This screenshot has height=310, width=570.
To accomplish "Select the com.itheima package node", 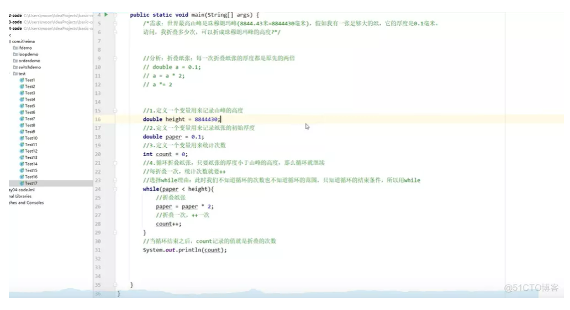I will [x=23, y=41].
